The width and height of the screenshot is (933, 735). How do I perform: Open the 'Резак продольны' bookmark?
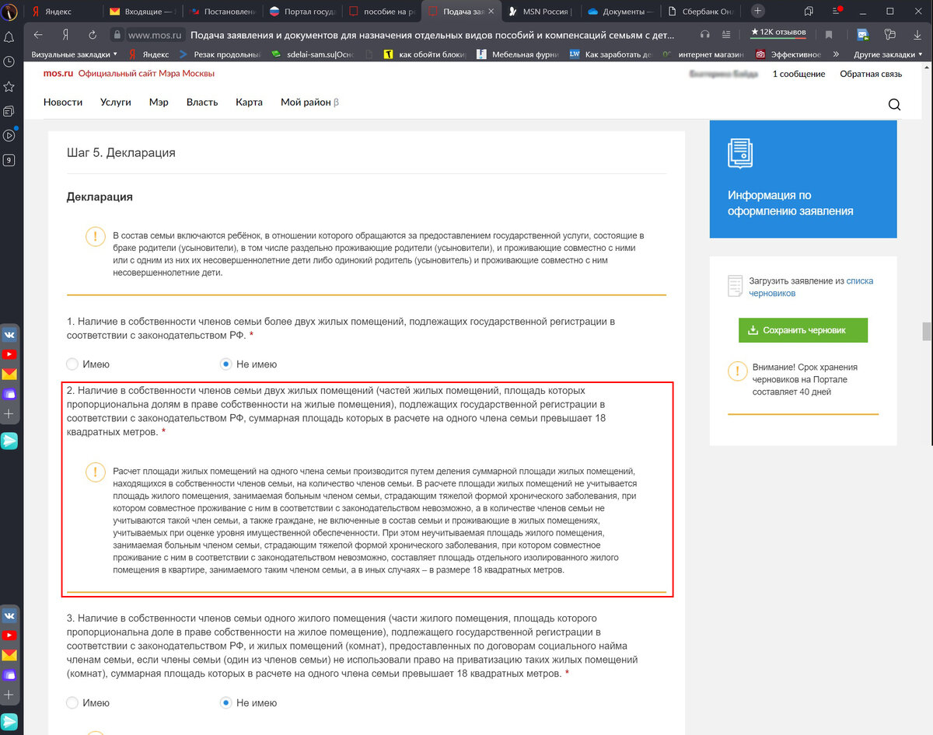[220, 54]
